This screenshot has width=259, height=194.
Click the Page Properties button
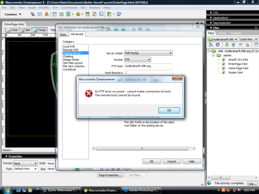pyautogui.click(x=110, y=175)
